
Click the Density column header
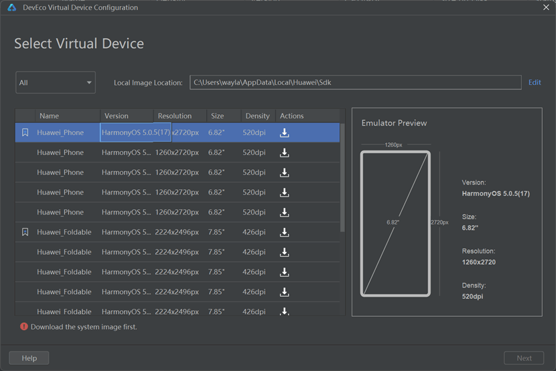(259, 116)
